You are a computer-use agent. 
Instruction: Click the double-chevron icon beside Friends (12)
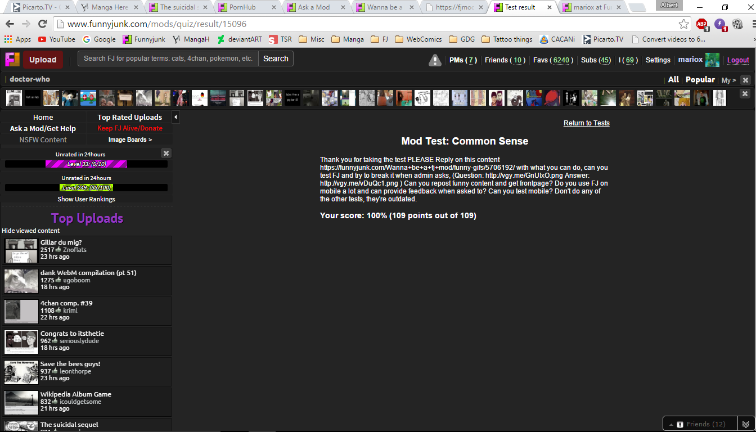pyautogui.click(x=745, y=424)
